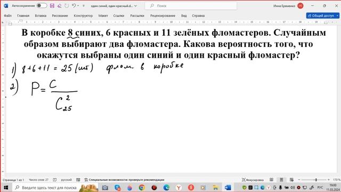Image resolution: width=341 pixels, height=192 pixels.
Task: Click into the Поиск search box
Action: (x=191, y=6)
